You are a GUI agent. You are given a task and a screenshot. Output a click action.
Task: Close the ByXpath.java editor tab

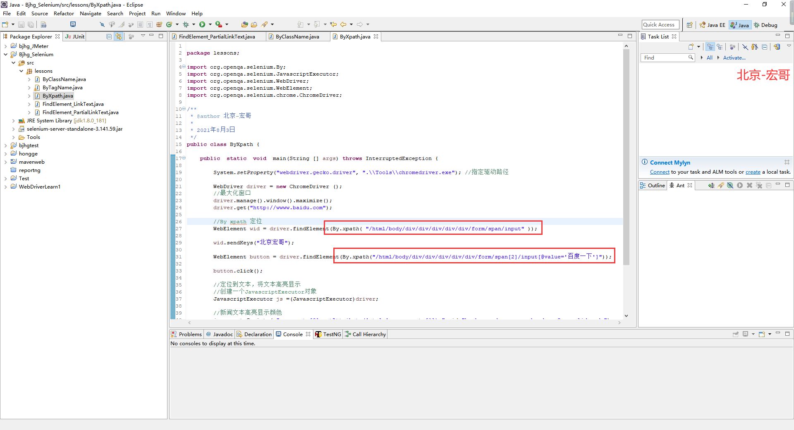point(376,36)
